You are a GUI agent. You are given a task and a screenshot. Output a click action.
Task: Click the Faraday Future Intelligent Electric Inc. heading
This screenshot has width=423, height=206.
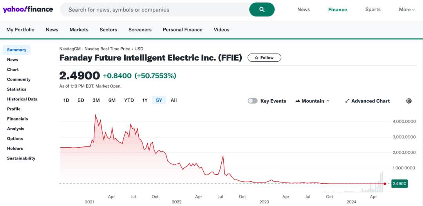pos(150,57)
